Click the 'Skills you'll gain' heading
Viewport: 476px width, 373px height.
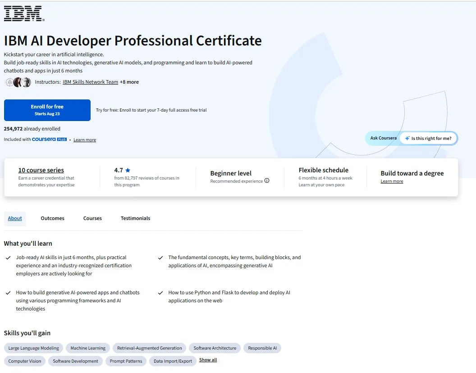click(27, 333)
